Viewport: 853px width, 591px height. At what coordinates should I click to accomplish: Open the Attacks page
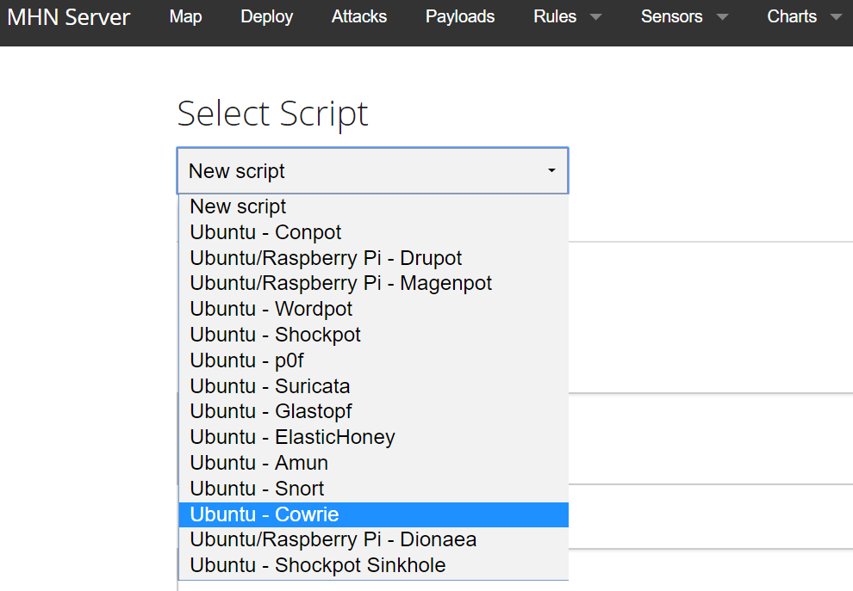359,17
